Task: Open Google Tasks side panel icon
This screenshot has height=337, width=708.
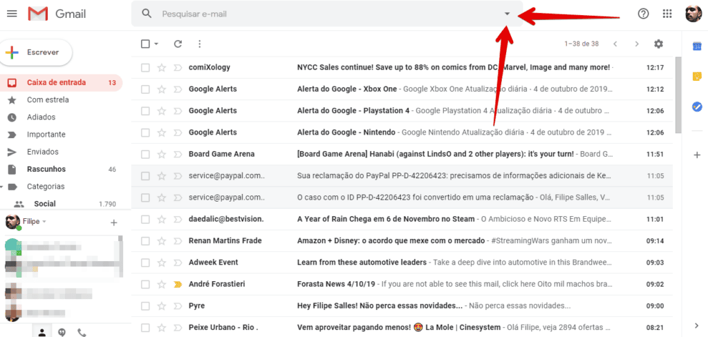Action: (697, 107)
